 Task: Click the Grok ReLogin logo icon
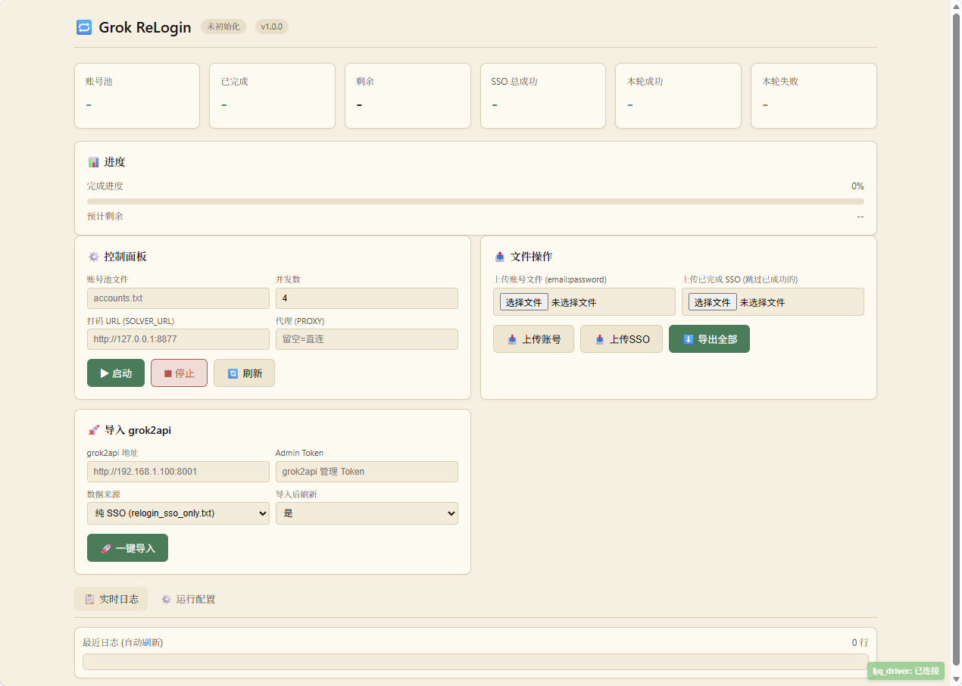(x=84, y=27)
